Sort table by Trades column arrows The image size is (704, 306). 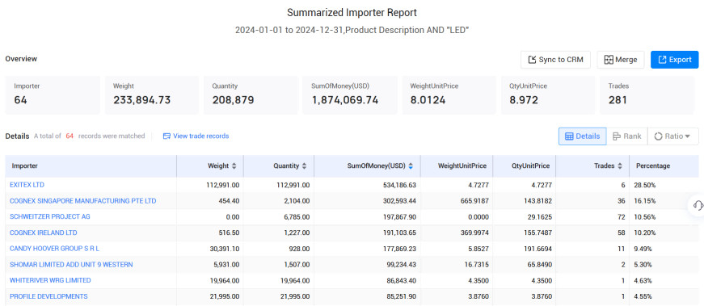(620, 166)
